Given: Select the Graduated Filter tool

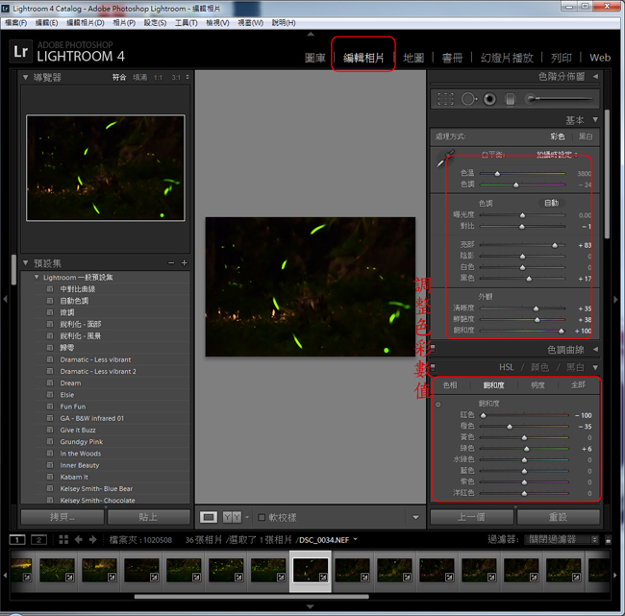Looking at the screenshot, I should coord(510,99).
